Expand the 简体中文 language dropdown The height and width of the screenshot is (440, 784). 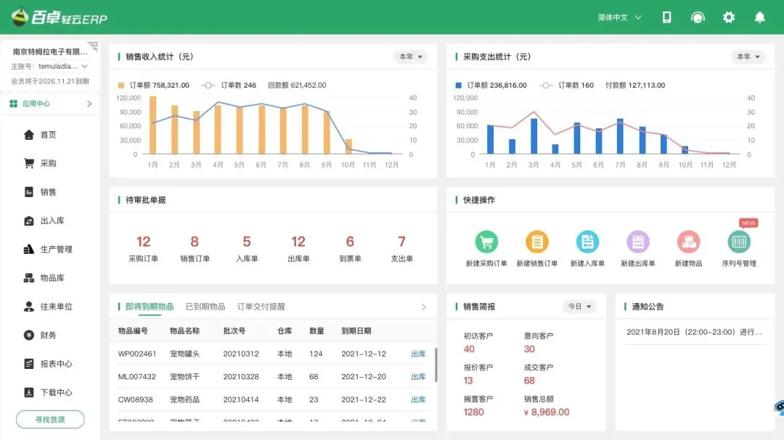point(619,17)
